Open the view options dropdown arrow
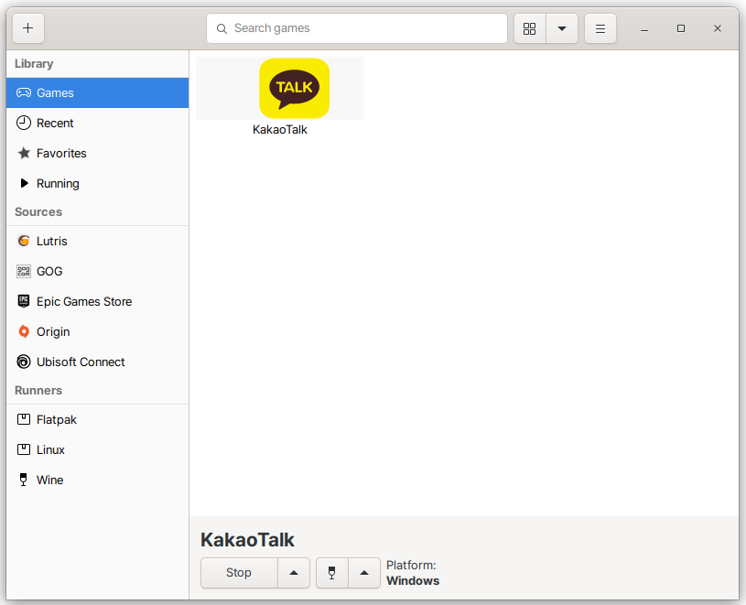 [x=561, y=28]
